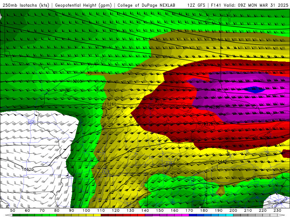Click the 10320 contour label inside the red area
Image resolution: width=290 pixels, height=217 pixels.
click(207, 124)
